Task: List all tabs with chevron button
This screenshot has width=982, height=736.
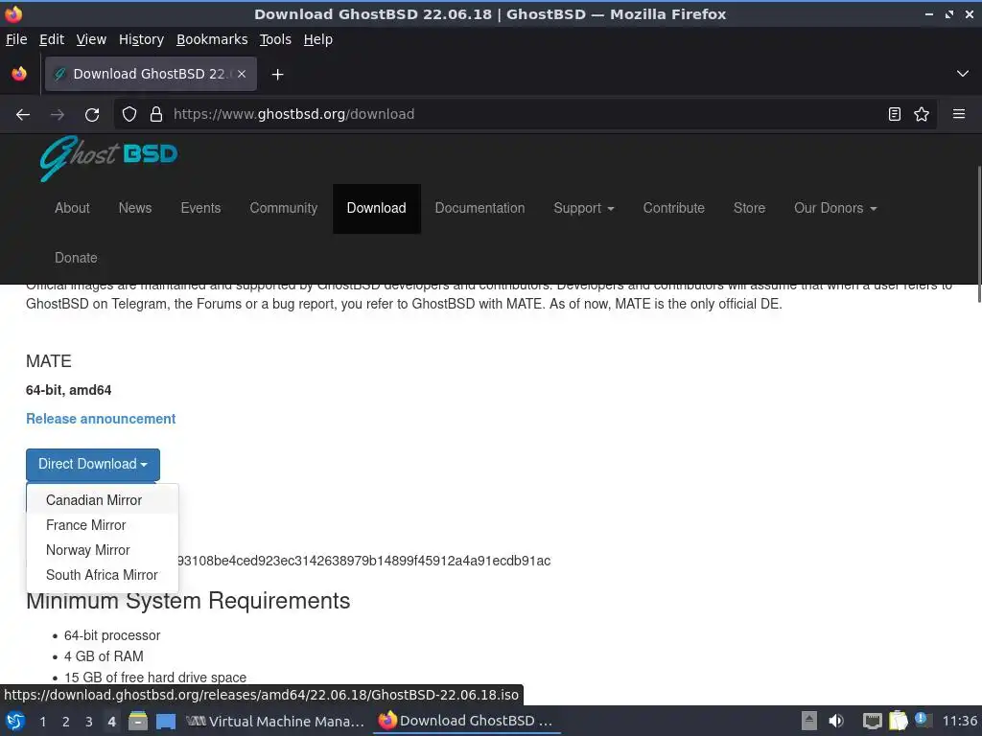Action: pyautogui.click(x=963, y=74)
